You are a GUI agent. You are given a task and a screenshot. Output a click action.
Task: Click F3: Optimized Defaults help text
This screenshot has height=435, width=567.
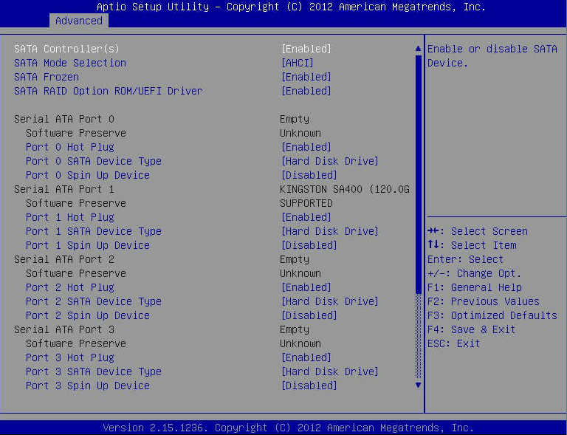[x=492, y=315]
